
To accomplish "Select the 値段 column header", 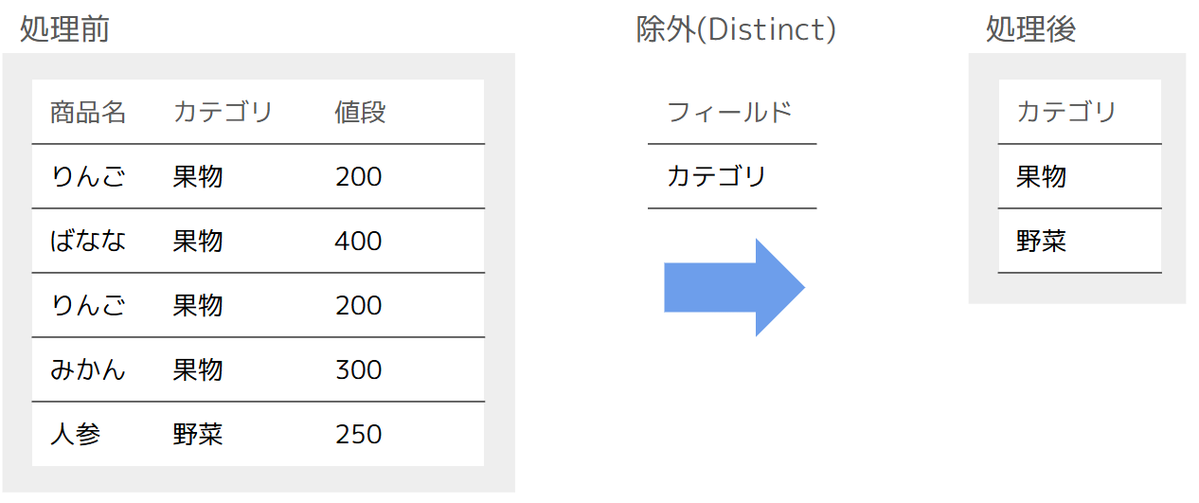I will [360, 112].
